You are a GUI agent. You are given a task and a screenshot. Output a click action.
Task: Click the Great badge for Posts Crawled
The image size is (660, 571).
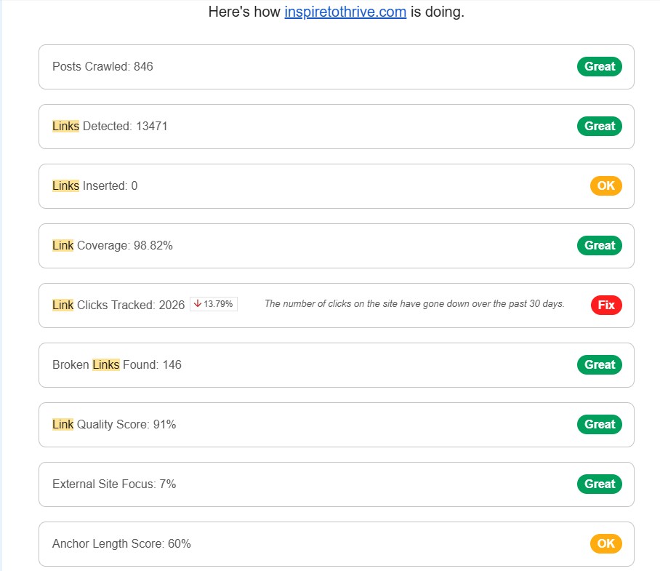point(599,66)
